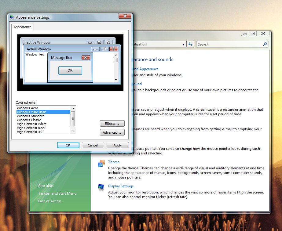Click the Appearance Settings title bar icon

pos(12,17)
